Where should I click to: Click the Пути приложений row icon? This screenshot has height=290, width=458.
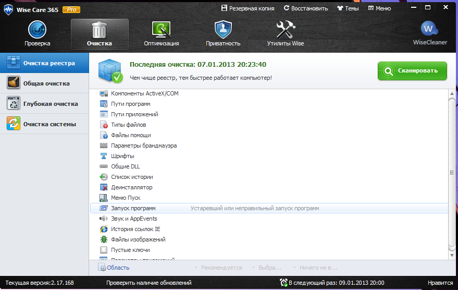(x=104, y=114)
